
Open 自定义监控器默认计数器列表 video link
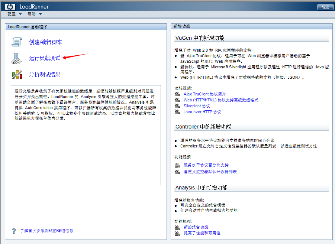pyautogui.click(x=210, y=172)
